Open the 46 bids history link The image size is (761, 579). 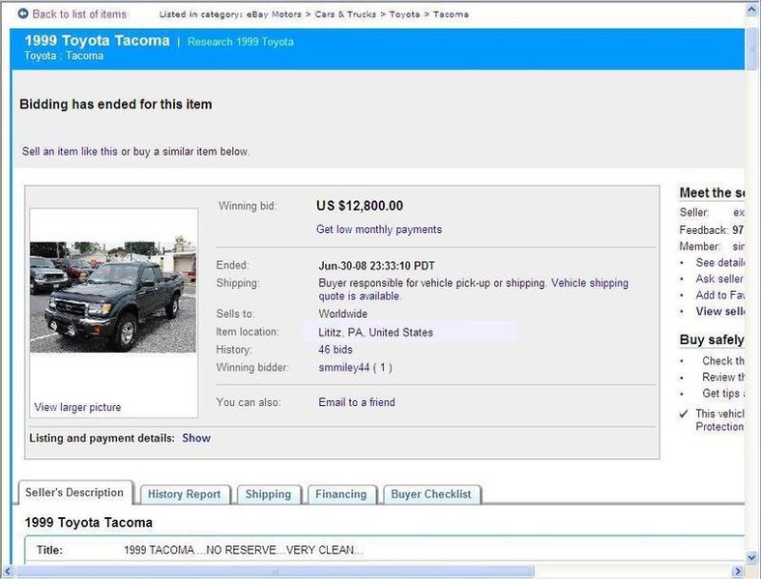click(x=336, y=350)
